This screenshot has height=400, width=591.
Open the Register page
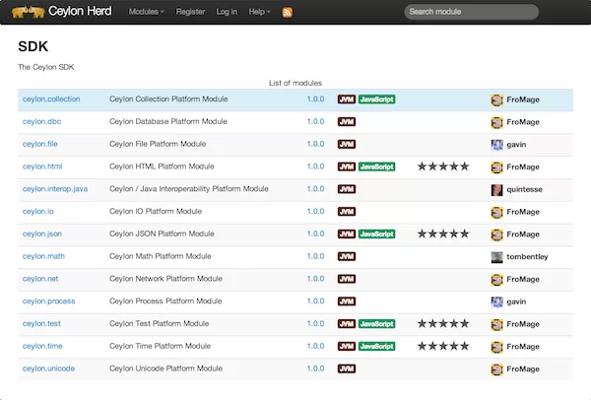click(190, 12)
